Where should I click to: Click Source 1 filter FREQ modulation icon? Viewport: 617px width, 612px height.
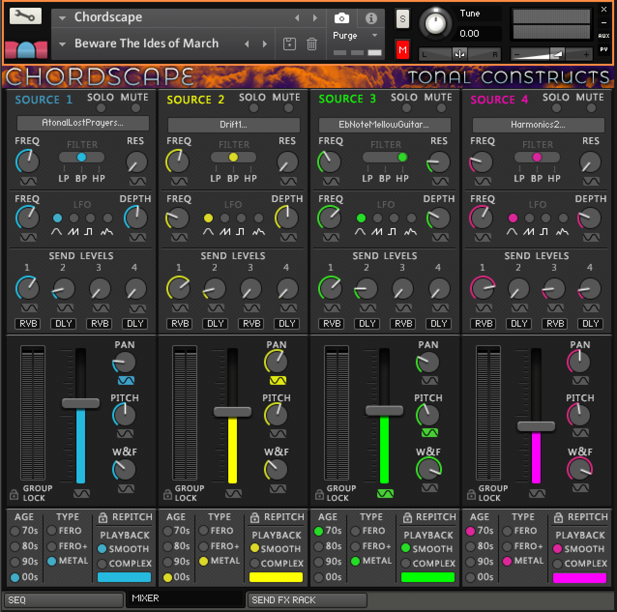pyautogui.click(x=28, y=181)
